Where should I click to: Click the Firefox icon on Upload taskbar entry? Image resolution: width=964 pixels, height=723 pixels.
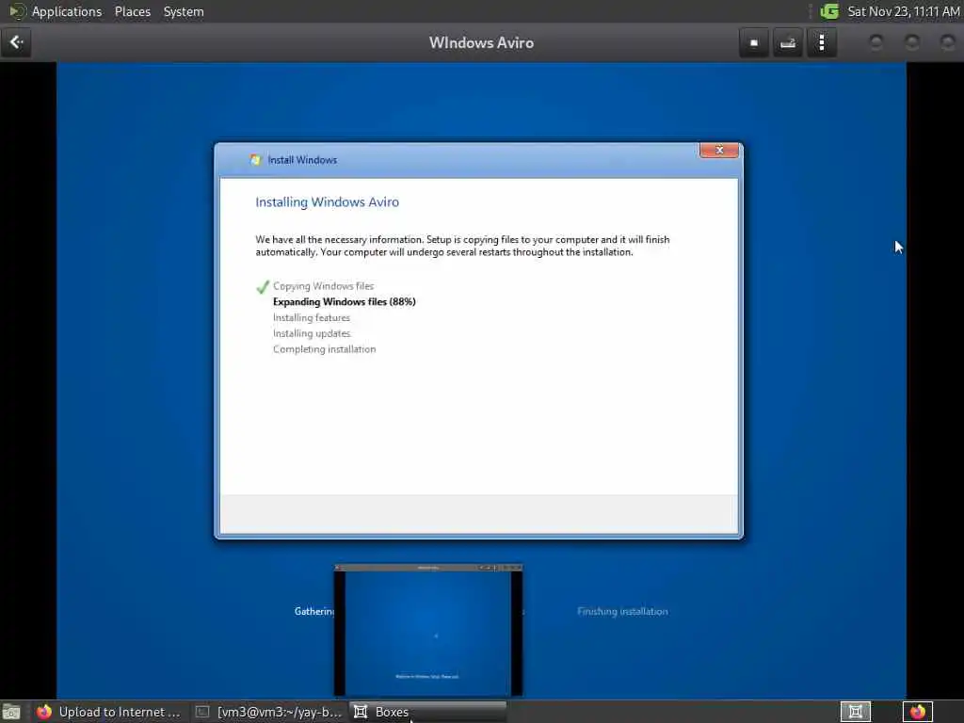[x=44, y=712]
